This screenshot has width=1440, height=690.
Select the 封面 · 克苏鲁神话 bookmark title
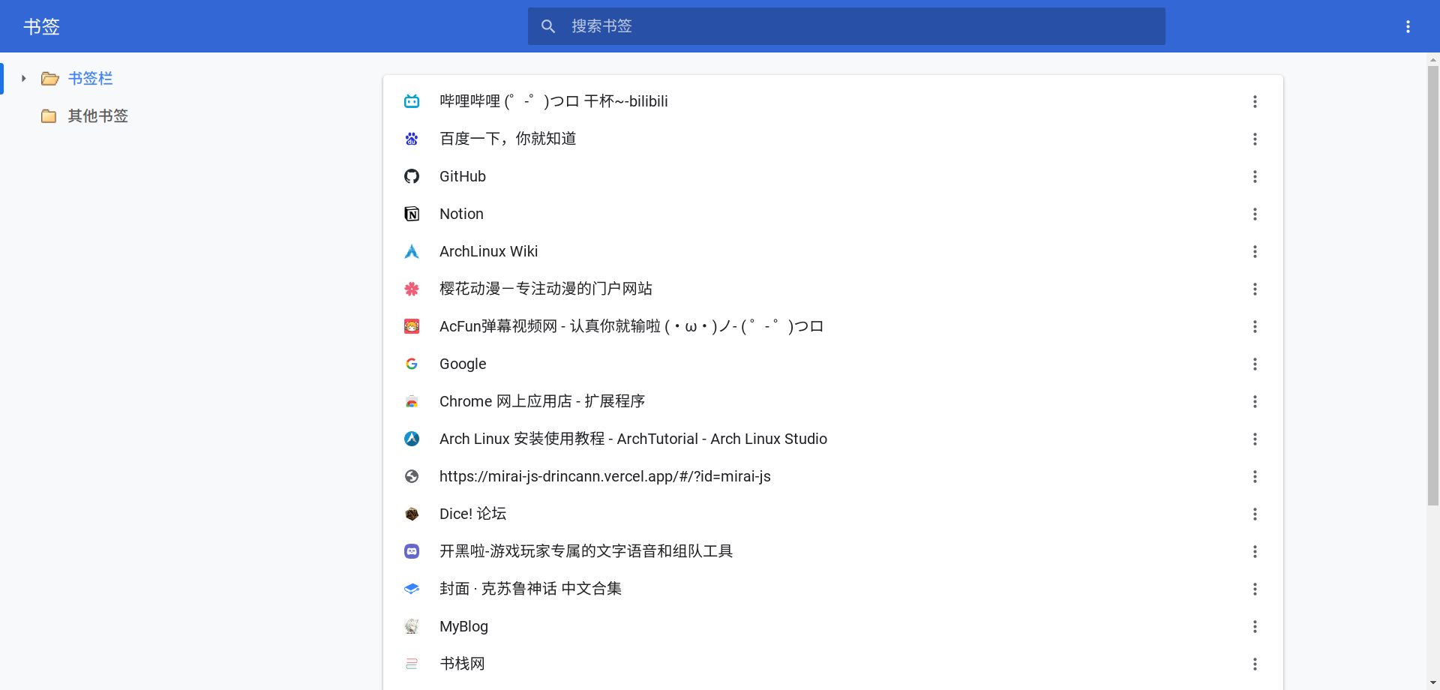530,589
